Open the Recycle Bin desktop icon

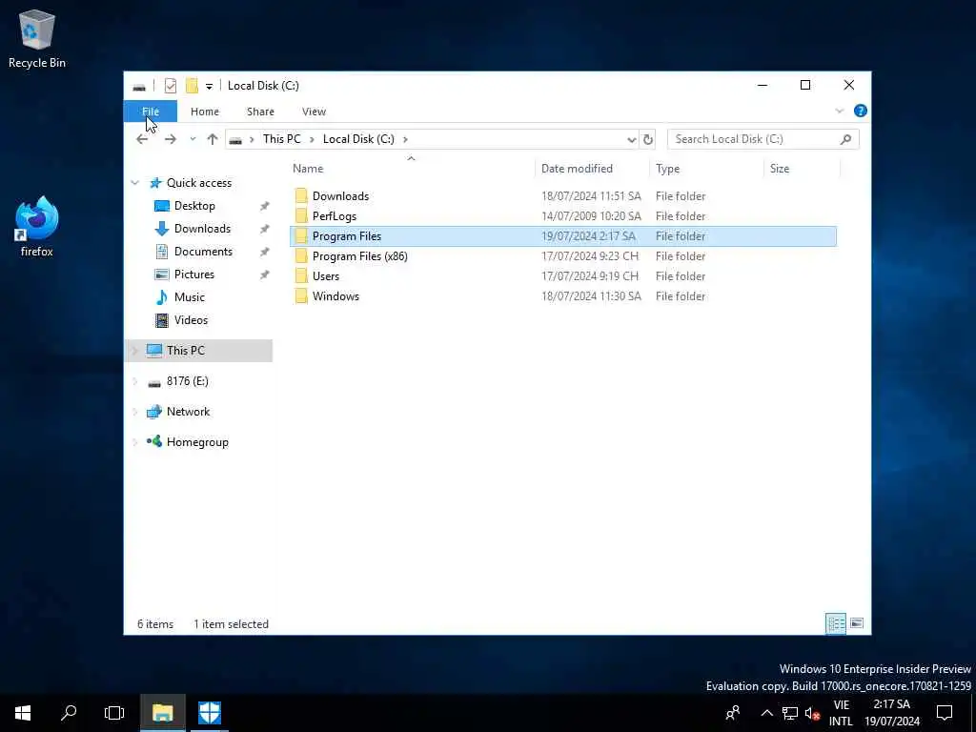37,38
